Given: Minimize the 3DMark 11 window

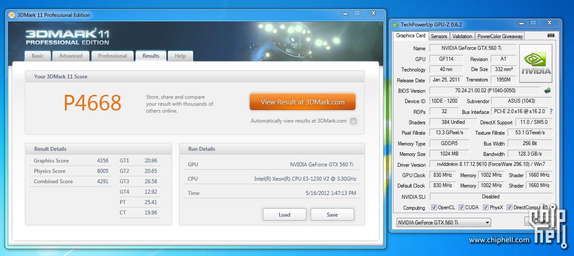Looking at the screenshot, I should pyautogui.click(x=344, y=13).
